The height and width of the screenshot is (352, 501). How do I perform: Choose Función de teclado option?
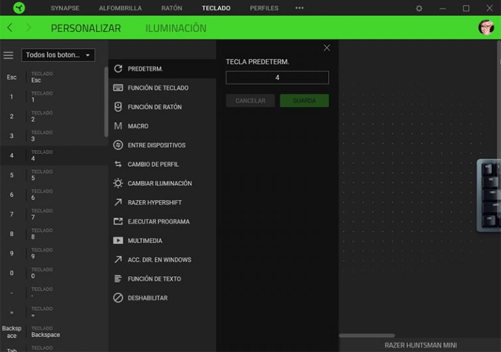(162, 88)
